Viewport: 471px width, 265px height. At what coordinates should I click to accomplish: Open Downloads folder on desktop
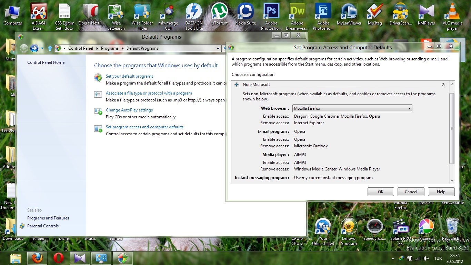[12, 229]
